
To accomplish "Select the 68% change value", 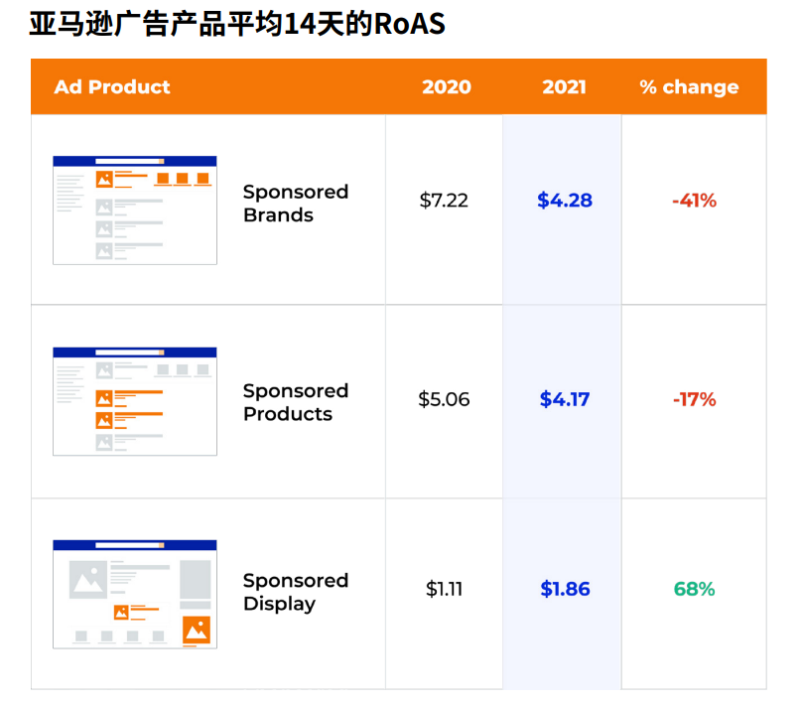I will click(x=694, y=589).
